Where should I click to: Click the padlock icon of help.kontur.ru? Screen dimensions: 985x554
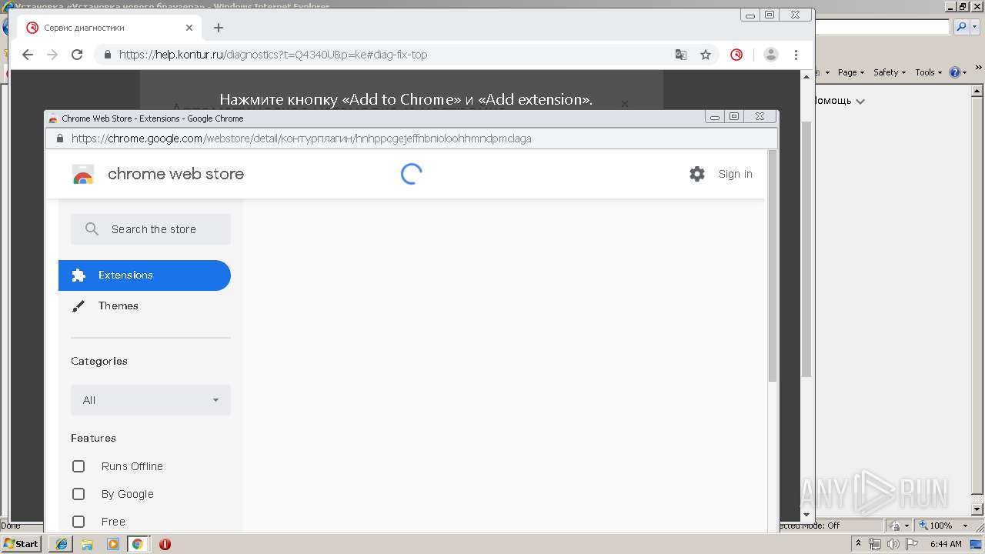click(107, 55)
